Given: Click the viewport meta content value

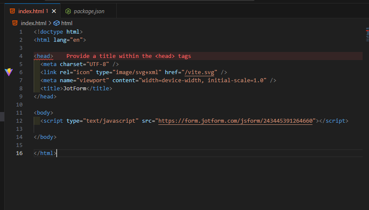Looking at the screenshot, I should click(x=203, y=81).
